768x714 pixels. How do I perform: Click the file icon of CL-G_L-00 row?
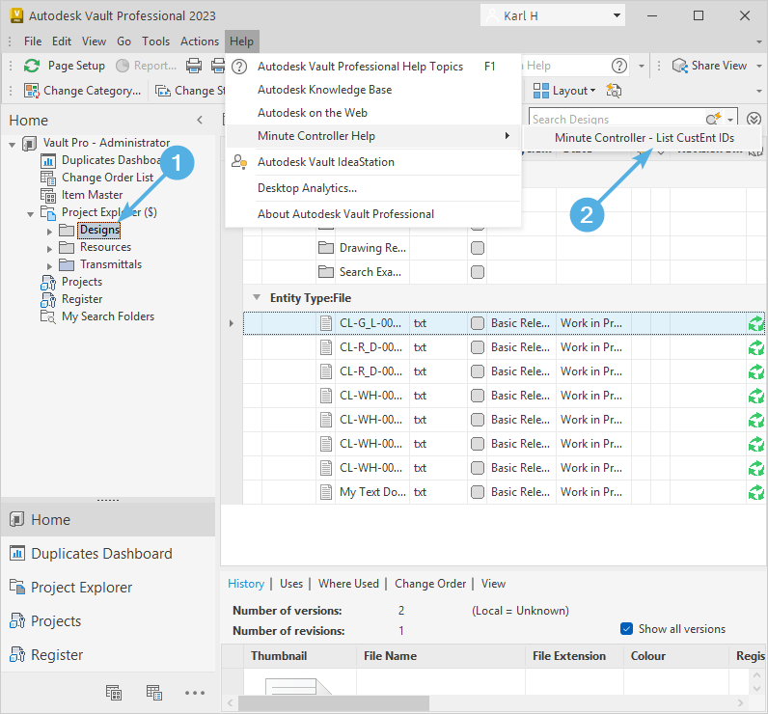(326, 323)
